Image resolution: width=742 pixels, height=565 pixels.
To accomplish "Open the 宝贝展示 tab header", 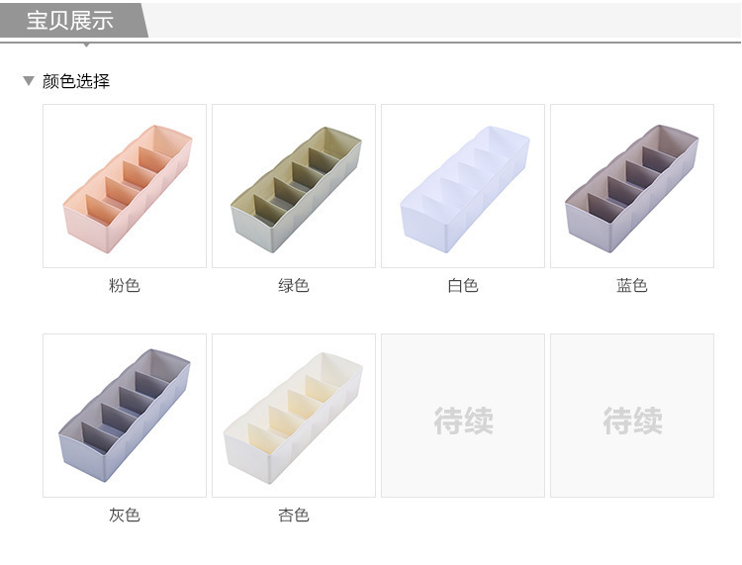I will click(x=73, y=21).
